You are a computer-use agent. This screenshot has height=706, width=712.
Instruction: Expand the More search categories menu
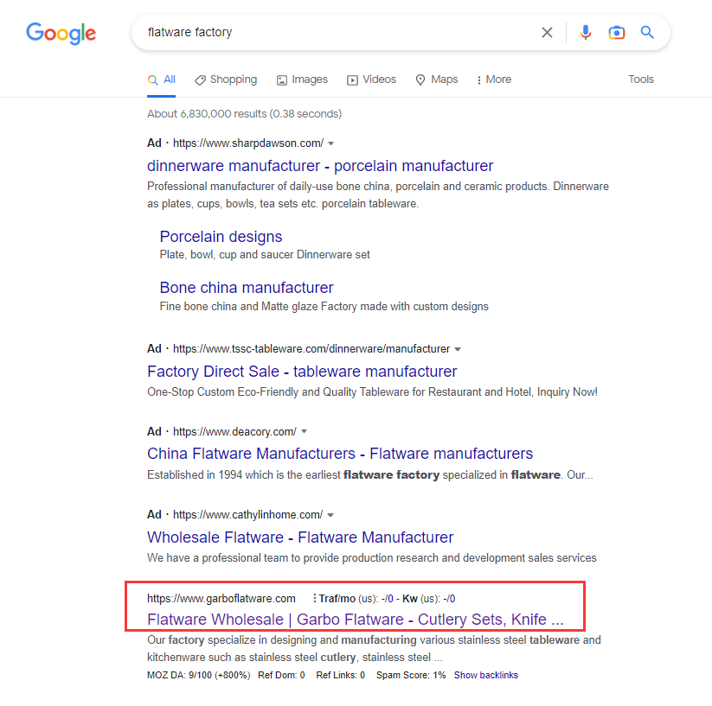pos(494,80)
